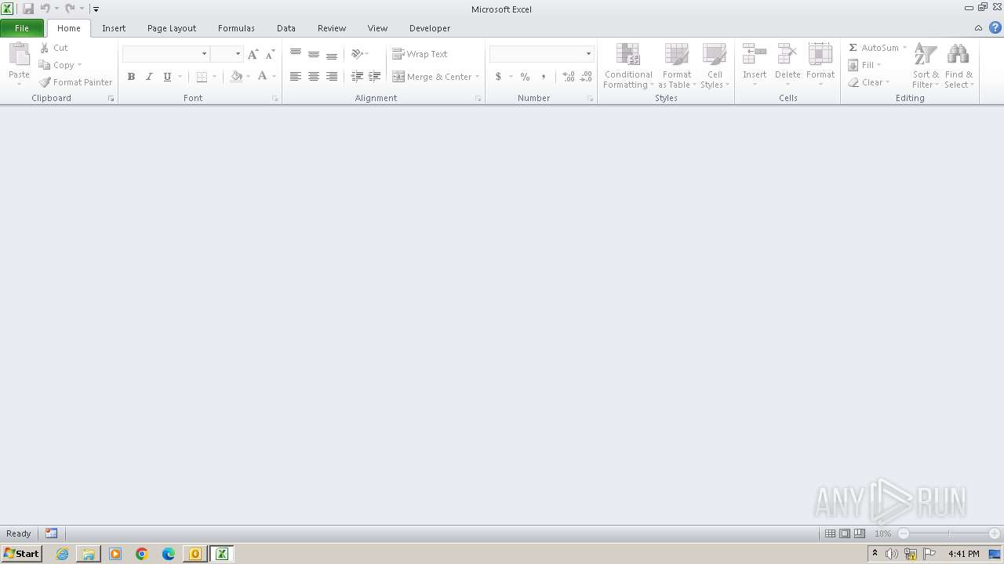Viewport: 1004px width, 564px height.
Task: Click the Orientation icon
Action: pyautogui.click(x=357, y=54)
